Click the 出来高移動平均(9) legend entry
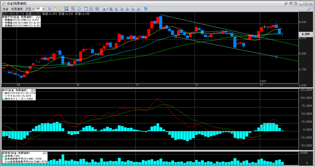This screenshot has height=167, width=315. point(22,158)
